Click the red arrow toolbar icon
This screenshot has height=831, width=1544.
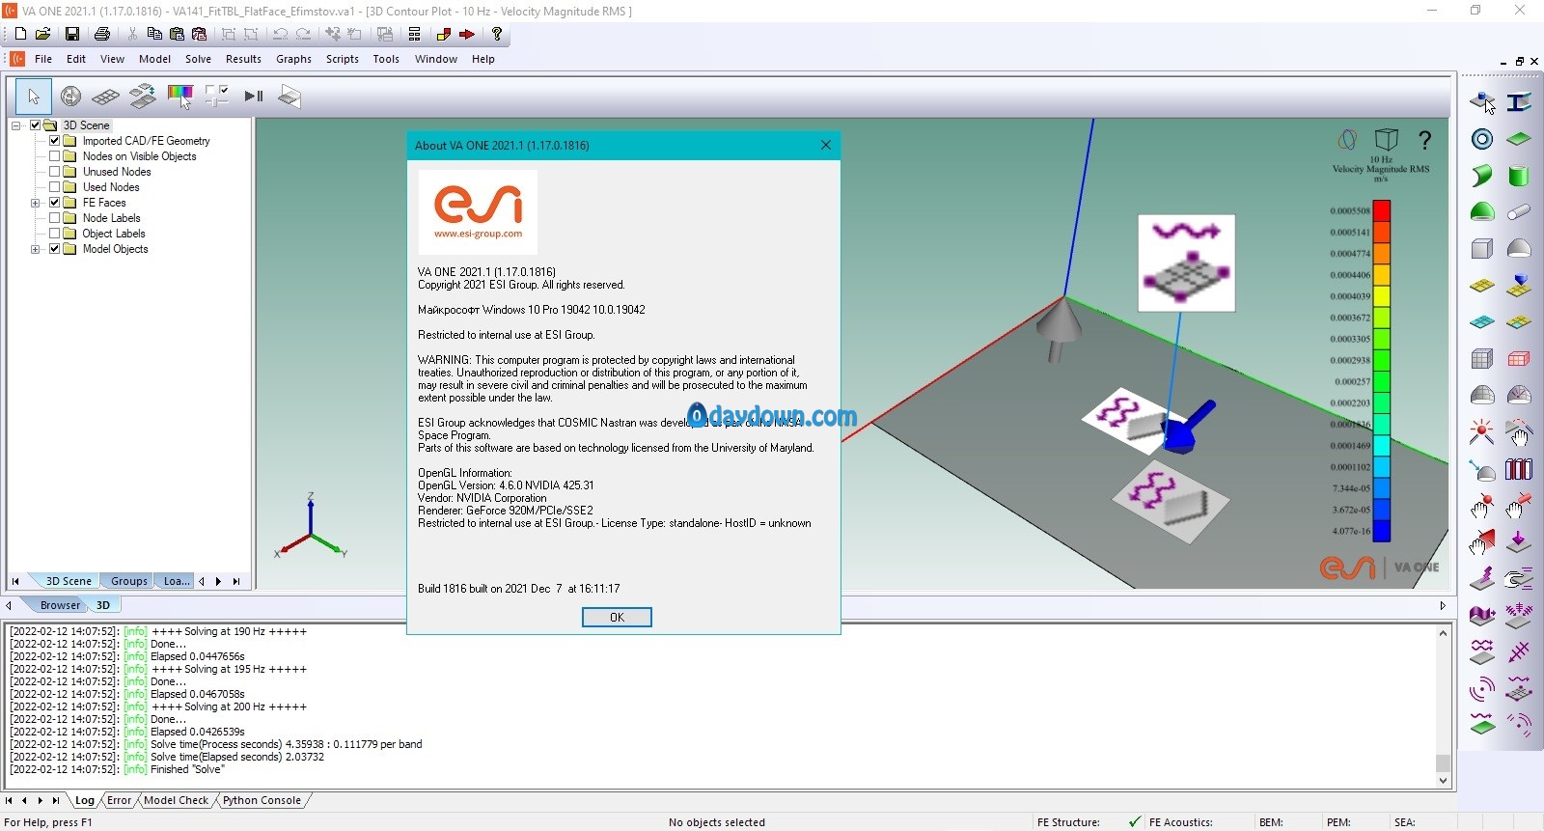click(467, 34)
